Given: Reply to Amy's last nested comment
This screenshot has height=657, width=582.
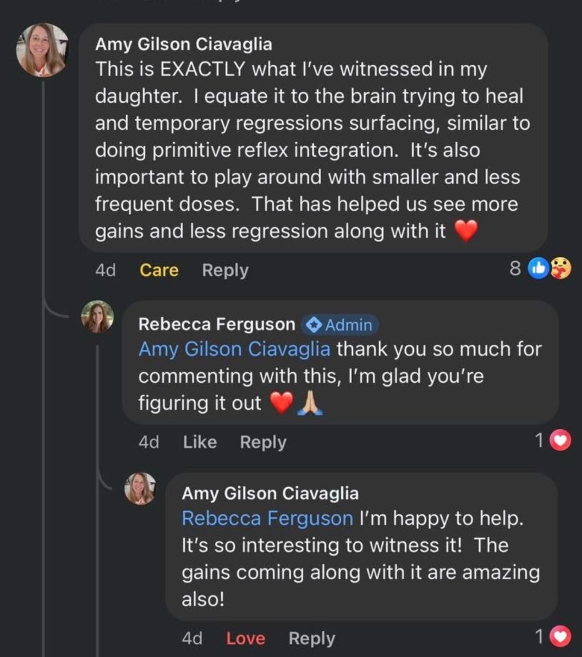Looking at the screenshot, I should pos(312,638).
